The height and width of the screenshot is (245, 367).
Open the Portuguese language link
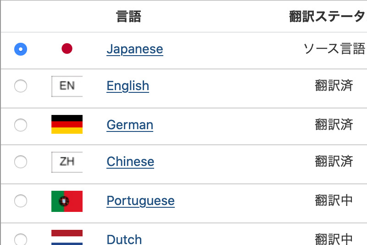(x=141, y=201)
